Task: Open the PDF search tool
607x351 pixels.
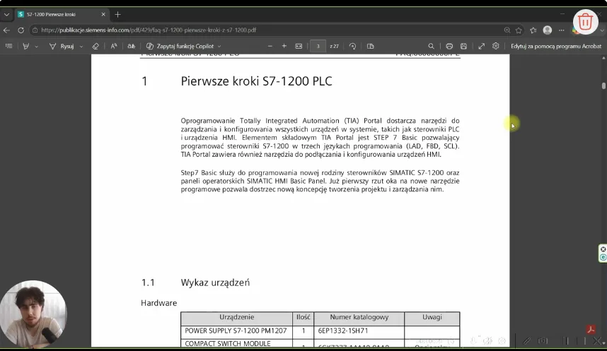Action: [x=431, y=46]
